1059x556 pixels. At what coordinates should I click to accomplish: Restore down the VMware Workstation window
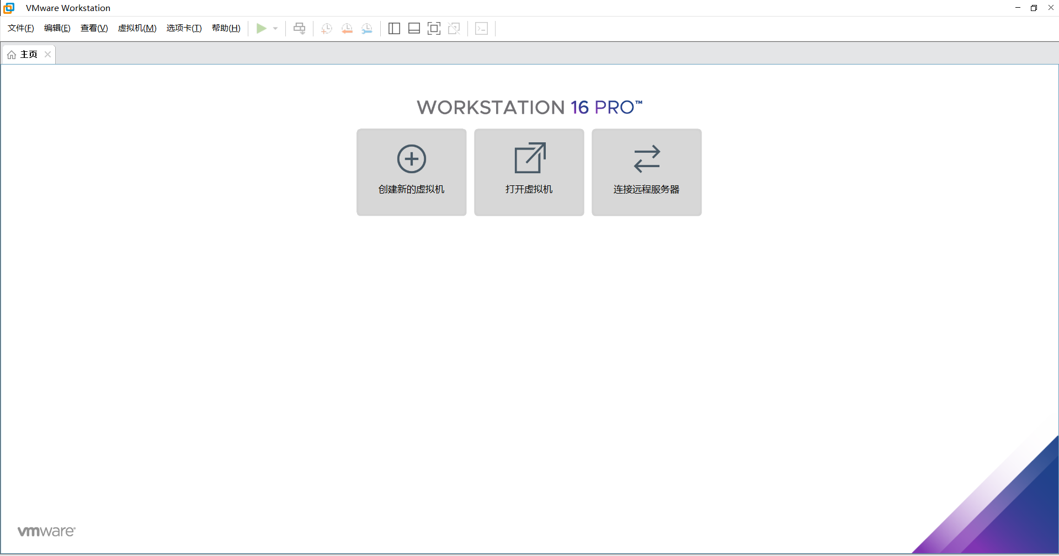pos(1034,8)
